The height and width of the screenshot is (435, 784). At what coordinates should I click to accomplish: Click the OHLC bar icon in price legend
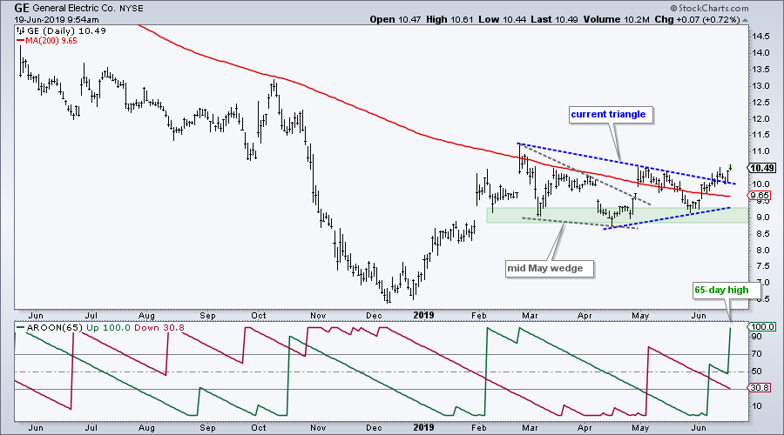tap(21, 31)
